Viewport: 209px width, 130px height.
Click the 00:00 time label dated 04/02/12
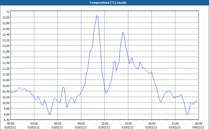coord(199,124)
